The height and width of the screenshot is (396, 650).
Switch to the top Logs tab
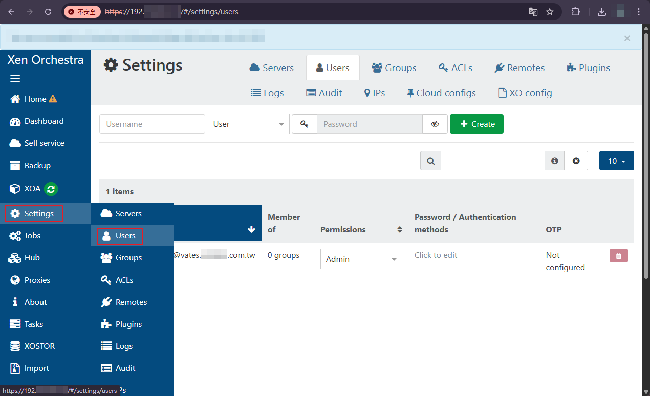267,93
